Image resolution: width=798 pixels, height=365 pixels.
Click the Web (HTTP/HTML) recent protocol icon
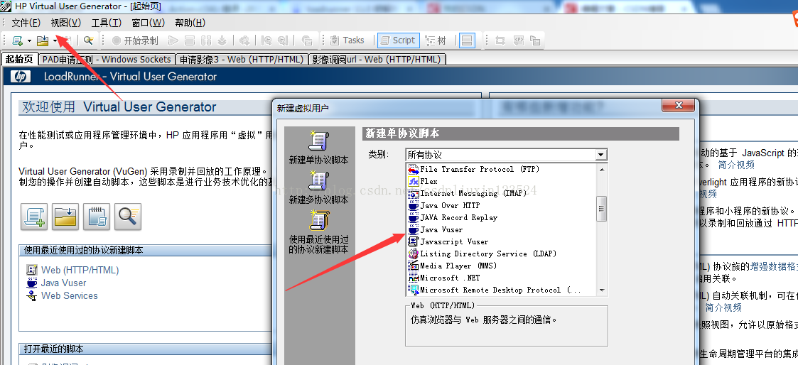pyautogui.click(x=32, y=270)
